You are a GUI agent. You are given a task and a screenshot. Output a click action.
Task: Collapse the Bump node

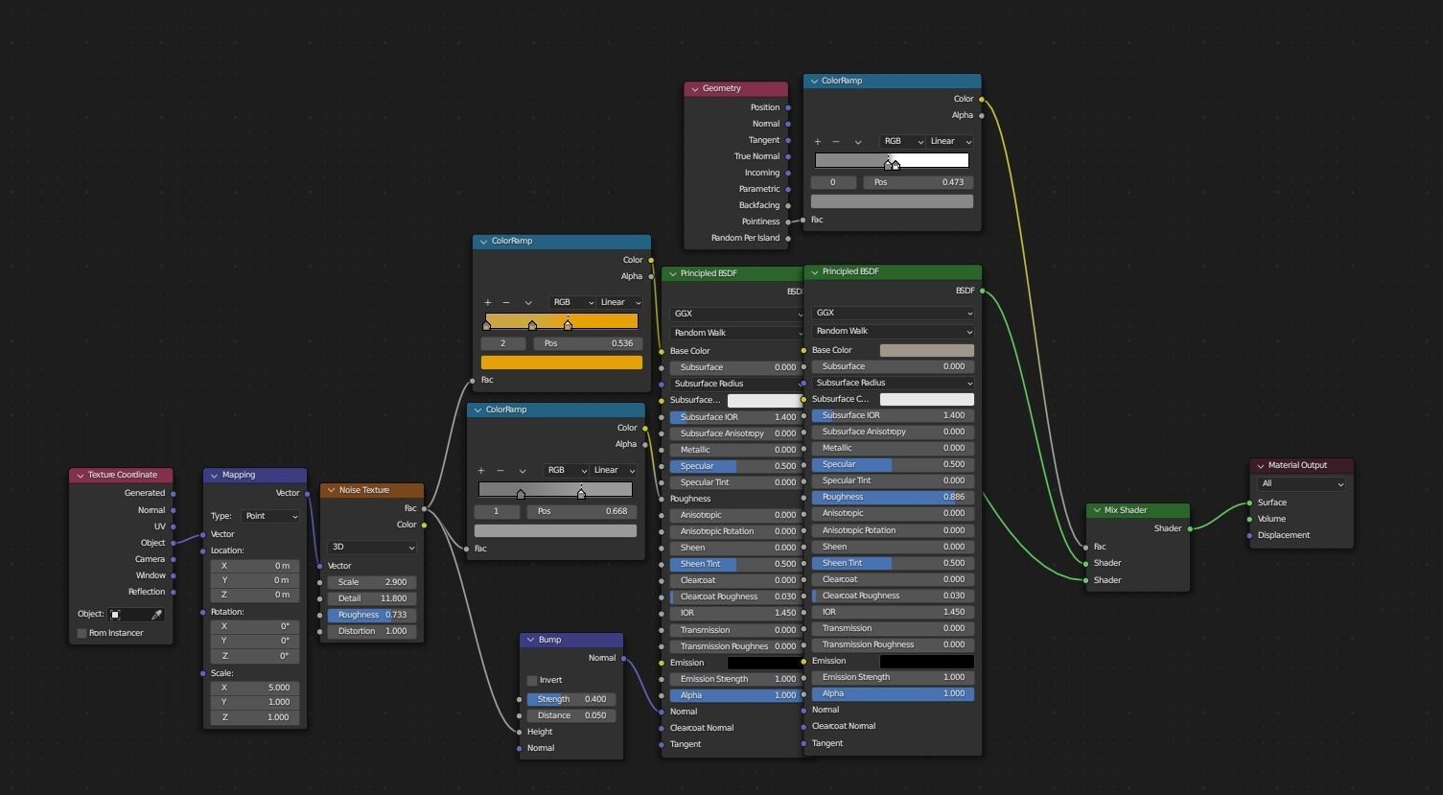click(530, 640)
